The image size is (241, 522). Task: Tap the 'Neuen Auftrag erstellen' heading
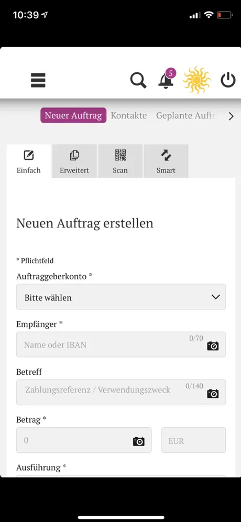85,223
